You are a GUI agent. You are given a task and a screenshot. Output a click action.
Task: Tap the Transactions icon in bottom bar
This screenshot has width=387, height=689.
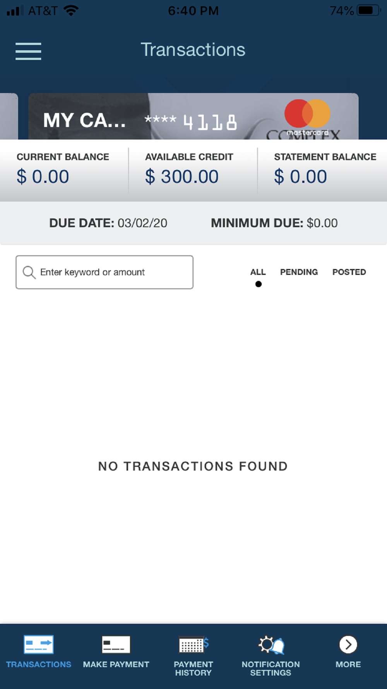(39, 644)
